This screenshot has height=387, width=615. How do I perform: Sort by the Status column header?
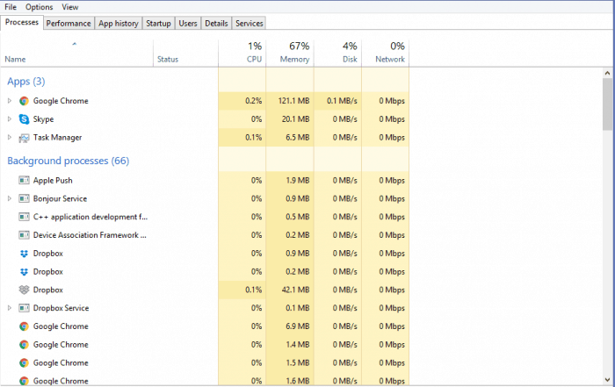(185, 53)
